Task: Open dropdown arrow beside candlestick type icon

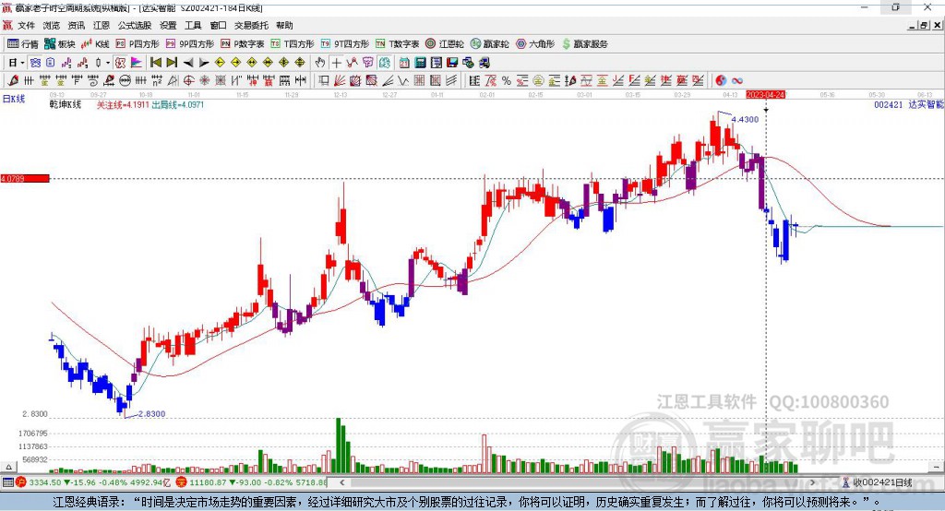Action: click(108, 63)
